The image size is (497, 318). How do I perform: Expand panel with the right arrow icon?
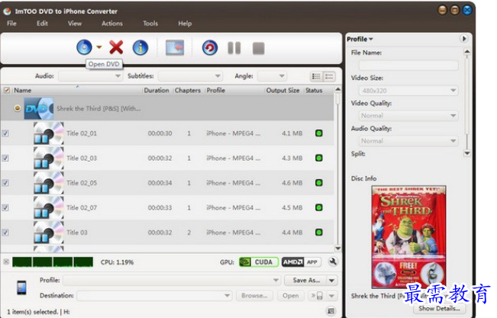[x=463, y=39]
